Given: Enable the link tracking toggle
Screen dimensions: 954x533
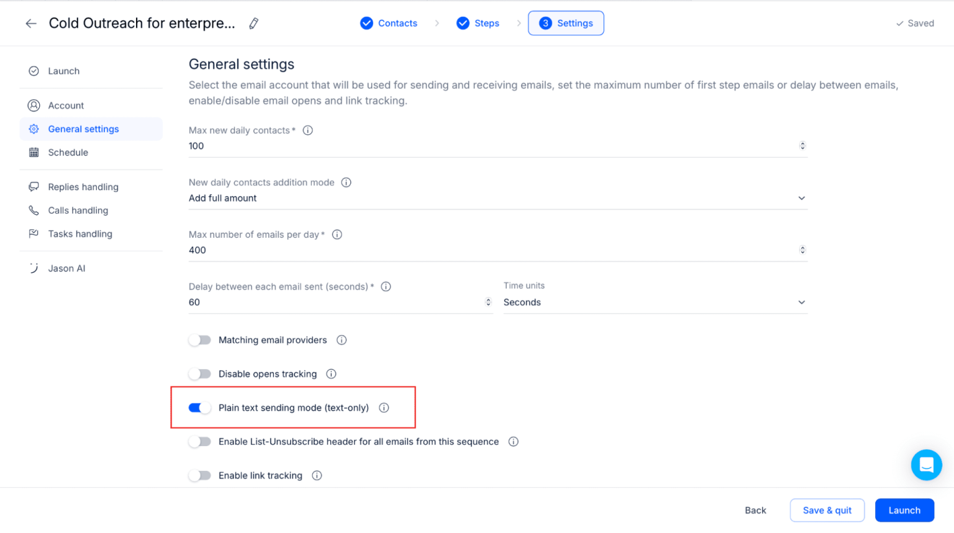Looking at the screenshot, I should (x=200, y=475).
